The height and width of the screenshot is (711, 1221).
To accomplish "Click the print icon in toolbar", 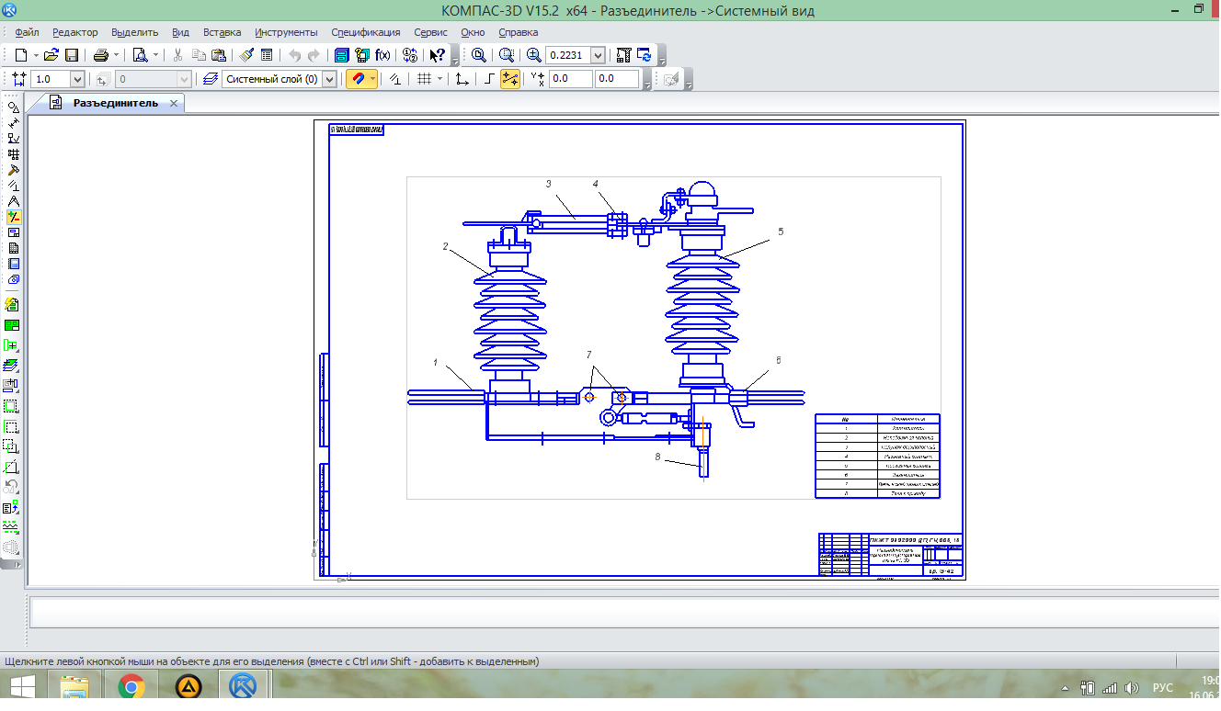I will [x=100, y=55].
